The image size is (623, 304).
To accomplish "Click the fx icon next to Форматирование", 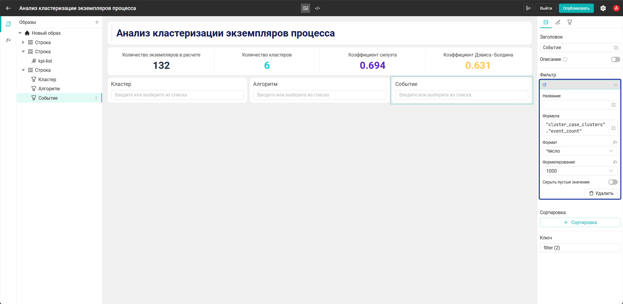I will (615, 162).
